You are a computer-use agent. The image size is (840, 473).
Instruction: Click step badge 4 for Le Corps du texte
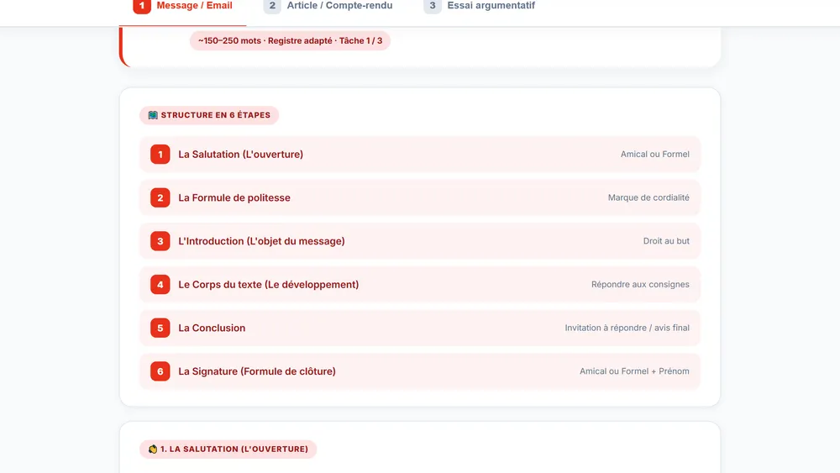click(x=160, y=285)
